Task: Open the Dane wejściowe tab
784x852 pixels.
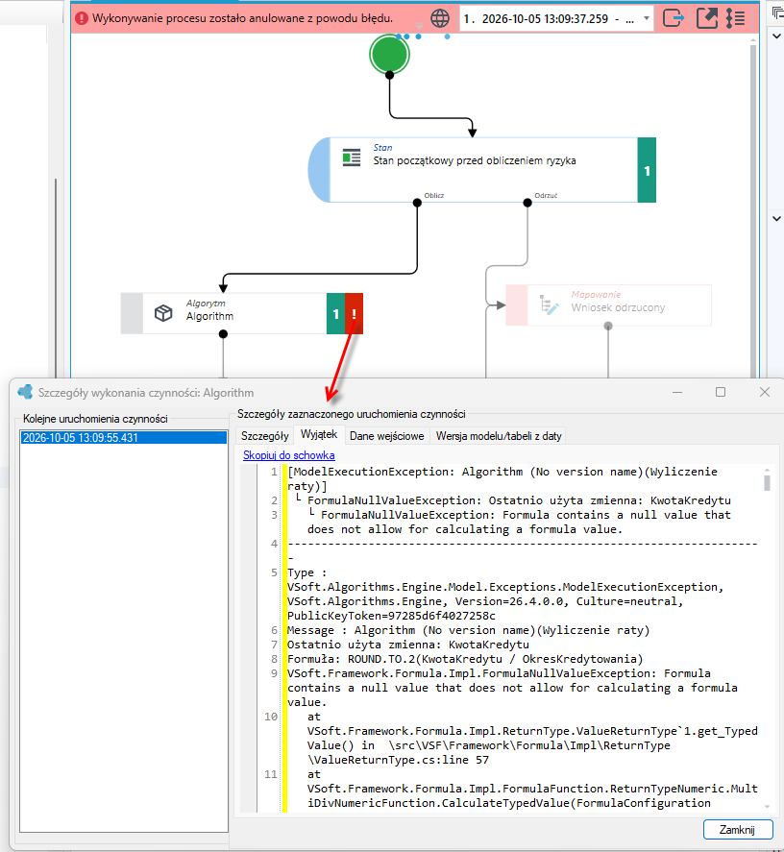Action: click(387, 436)
